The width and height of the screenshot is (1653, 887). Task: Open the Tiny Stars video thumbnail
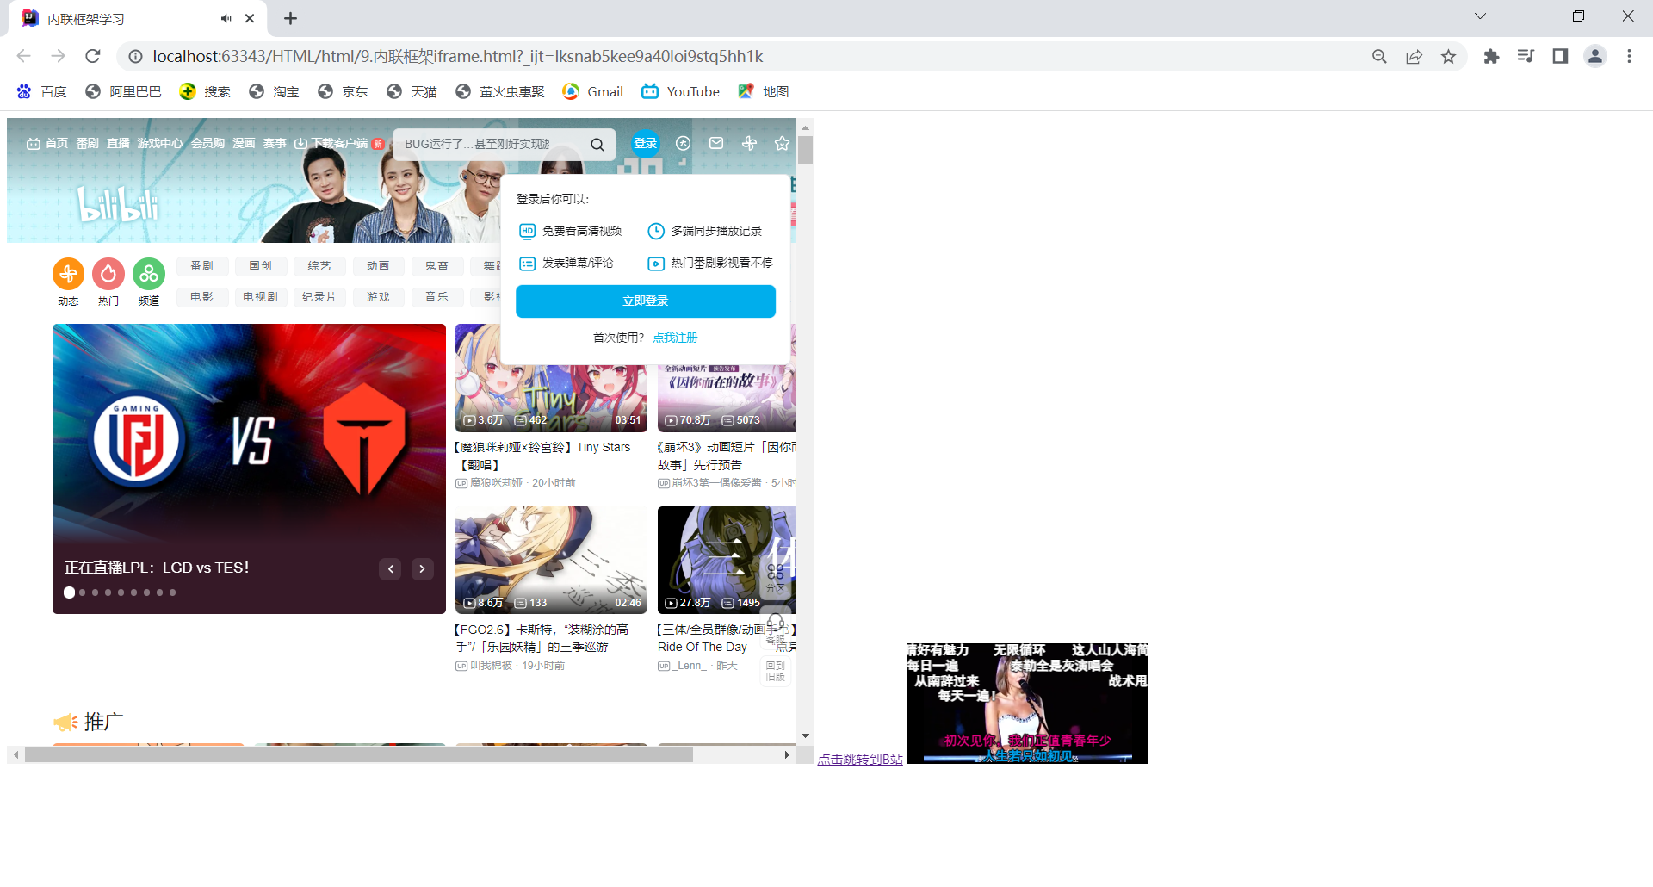[551, 378]
